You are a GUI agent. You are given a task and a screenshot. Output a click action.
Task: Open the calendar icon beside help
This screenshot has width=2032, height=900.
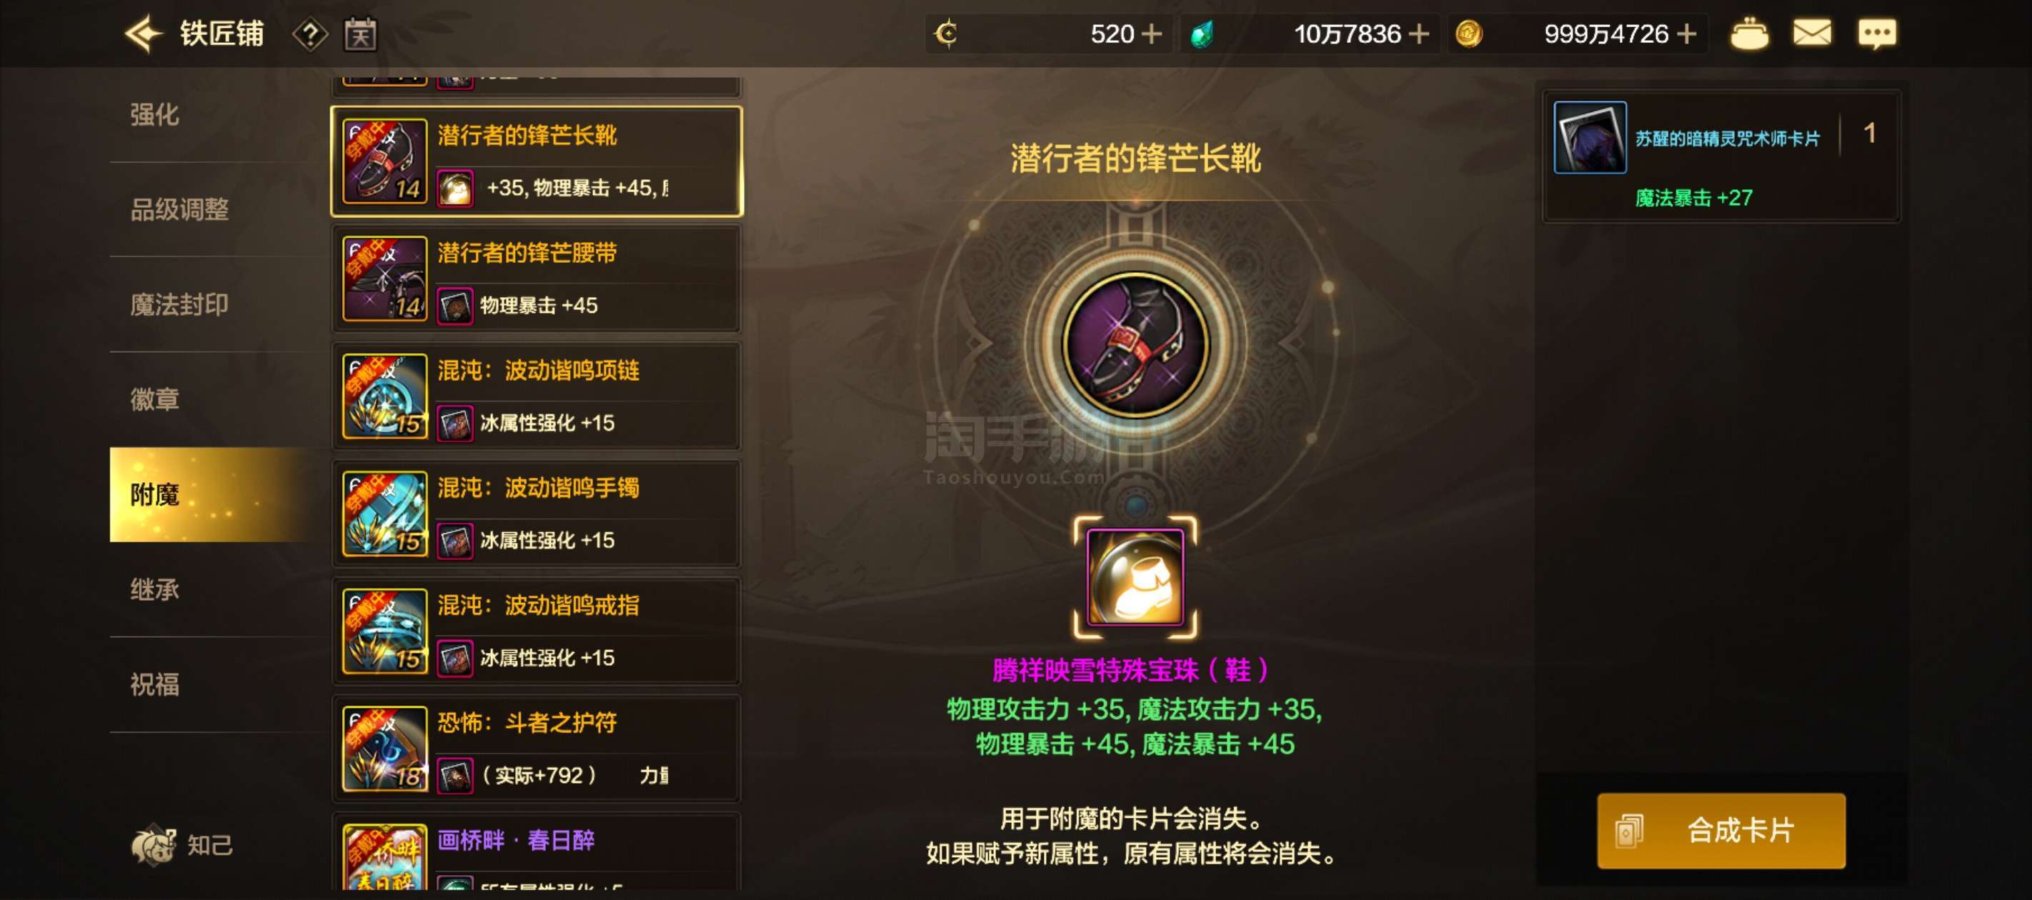tap(361, 35)
